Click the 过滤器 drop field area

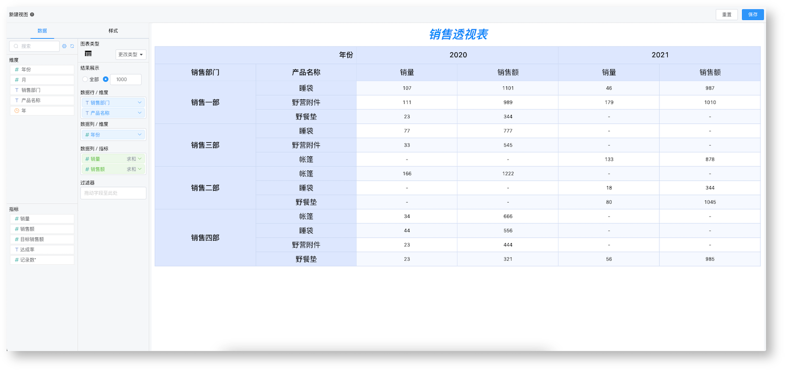tap(113, 193)
